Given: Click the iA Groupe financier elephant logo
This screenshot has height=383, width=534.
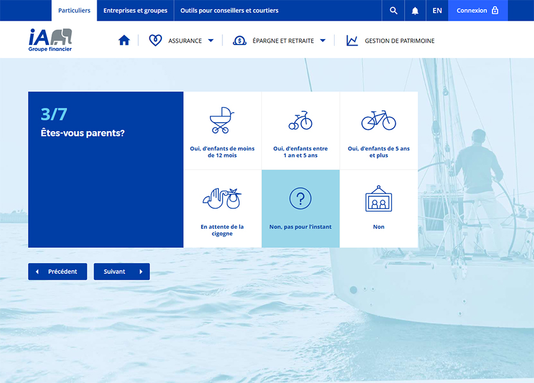Looking at the screenshot, I should click(50, 40).
